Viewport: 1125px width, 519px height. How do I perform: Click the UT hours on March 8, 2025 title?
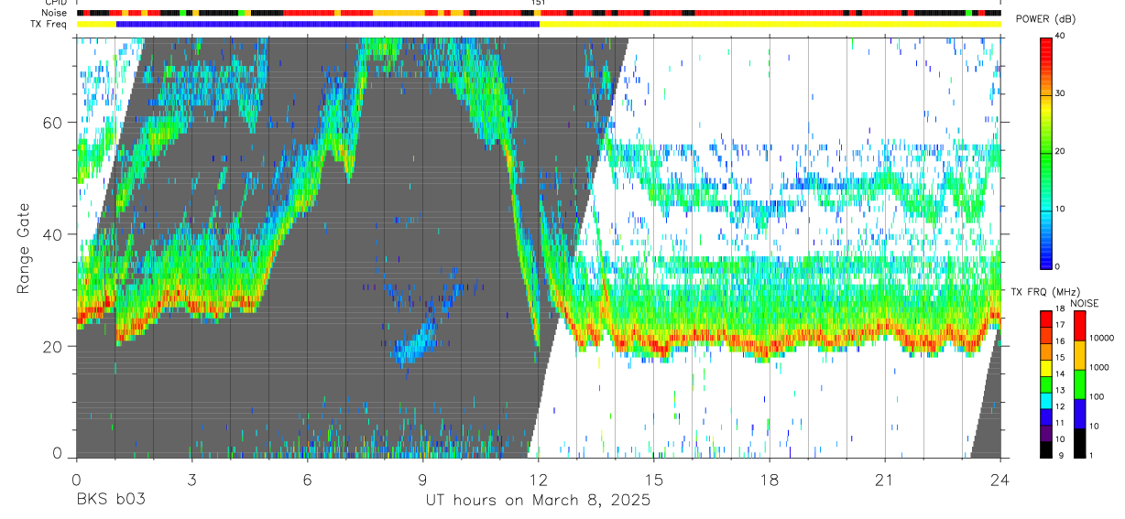[x=538, y=500]
